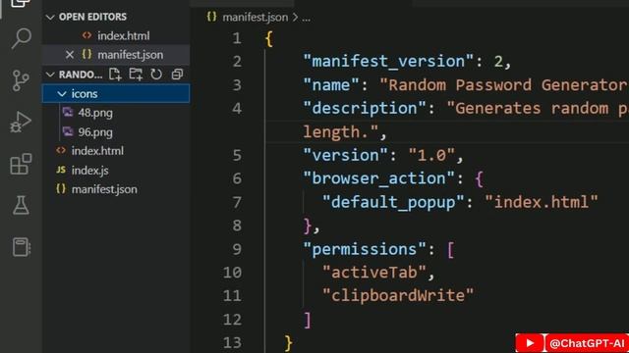Click the "index.html" string on line 7
The image size is (629, 353).
[x=542, y=202]
